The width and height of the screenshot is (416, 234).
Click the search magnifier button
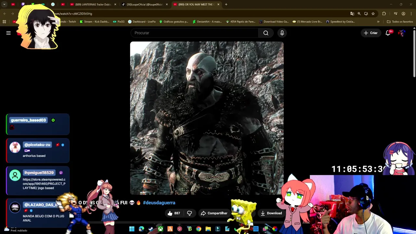coord(266,33)
